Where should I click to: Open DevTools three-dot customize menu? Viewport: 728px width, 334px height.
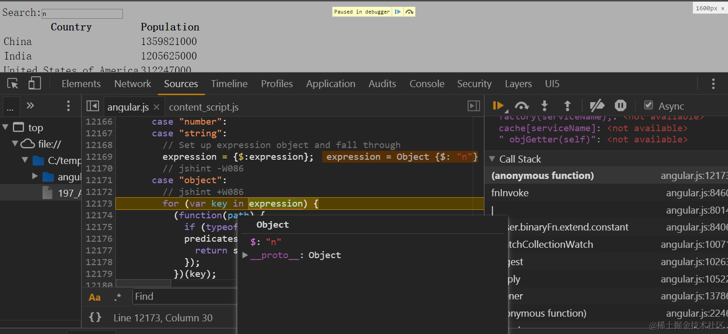713,84
